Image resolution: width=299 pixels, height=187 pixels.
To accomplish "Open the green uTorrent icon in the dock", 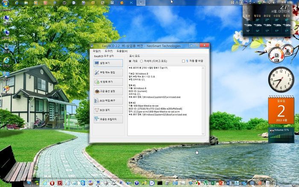I will pyautogui.click(x=206, y=183).
